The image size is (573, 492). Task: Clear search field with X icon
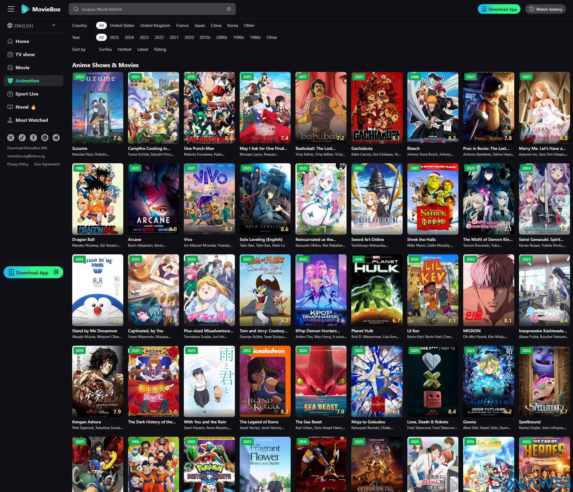[x=229, y=9]
